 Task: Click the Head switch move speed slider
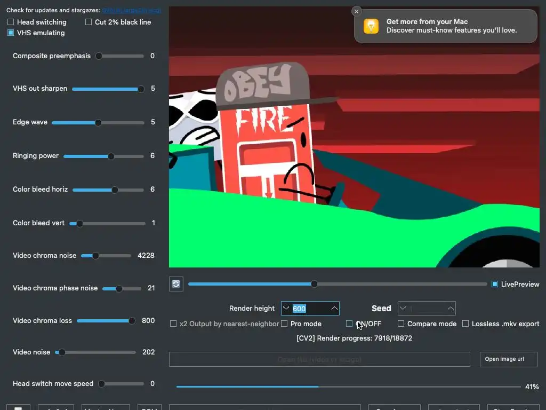tap(121, 384)
